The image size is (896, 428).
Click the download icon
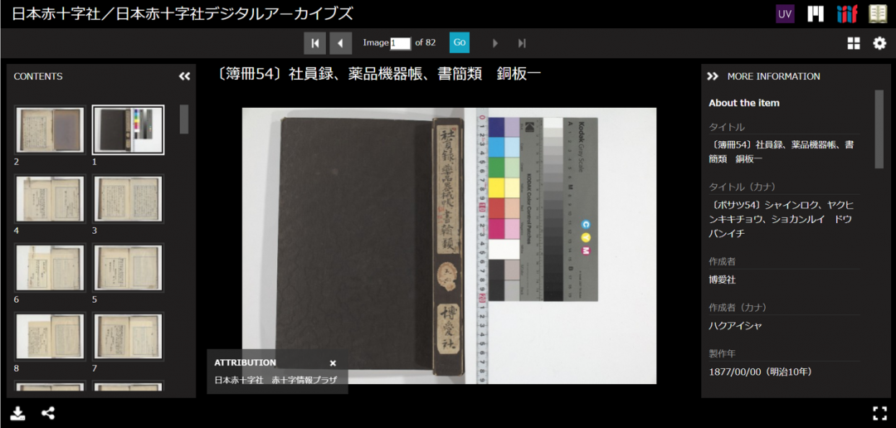pos(17,413)
